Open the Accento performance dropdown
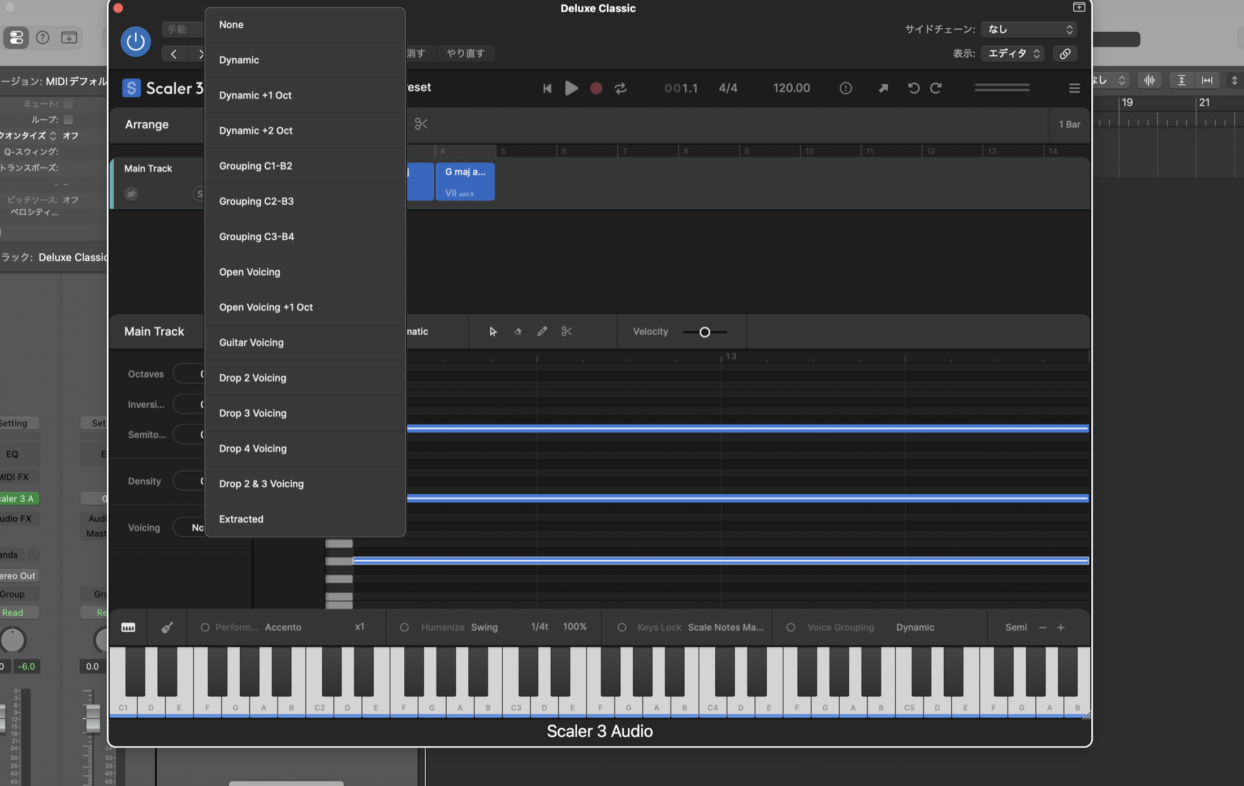Screen dimensions: 1244x786 [x=283, y=628]
